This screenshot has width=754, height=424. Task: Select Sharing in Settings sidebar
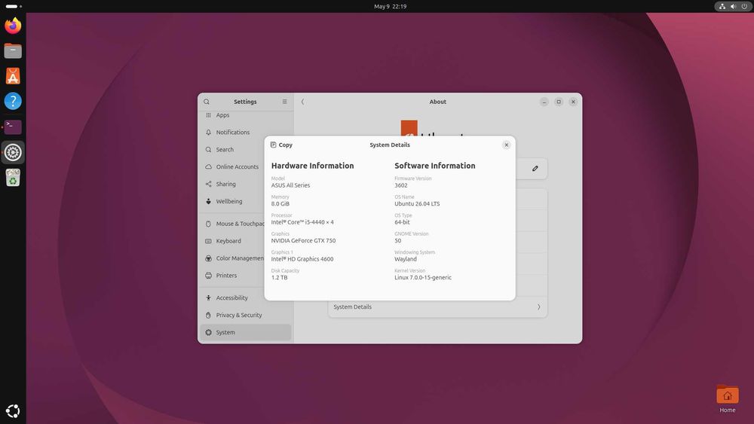(x=245, y=184)
